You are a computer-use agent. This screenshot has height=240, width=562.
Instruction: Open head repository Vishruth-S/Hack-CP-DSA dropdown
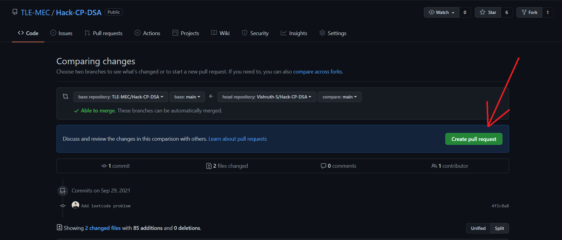coord(267,97)
